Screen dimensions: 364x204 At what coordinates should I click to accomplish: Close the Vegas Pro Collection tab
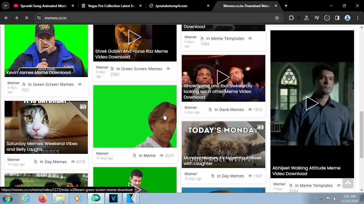click(x=140, y=6)
